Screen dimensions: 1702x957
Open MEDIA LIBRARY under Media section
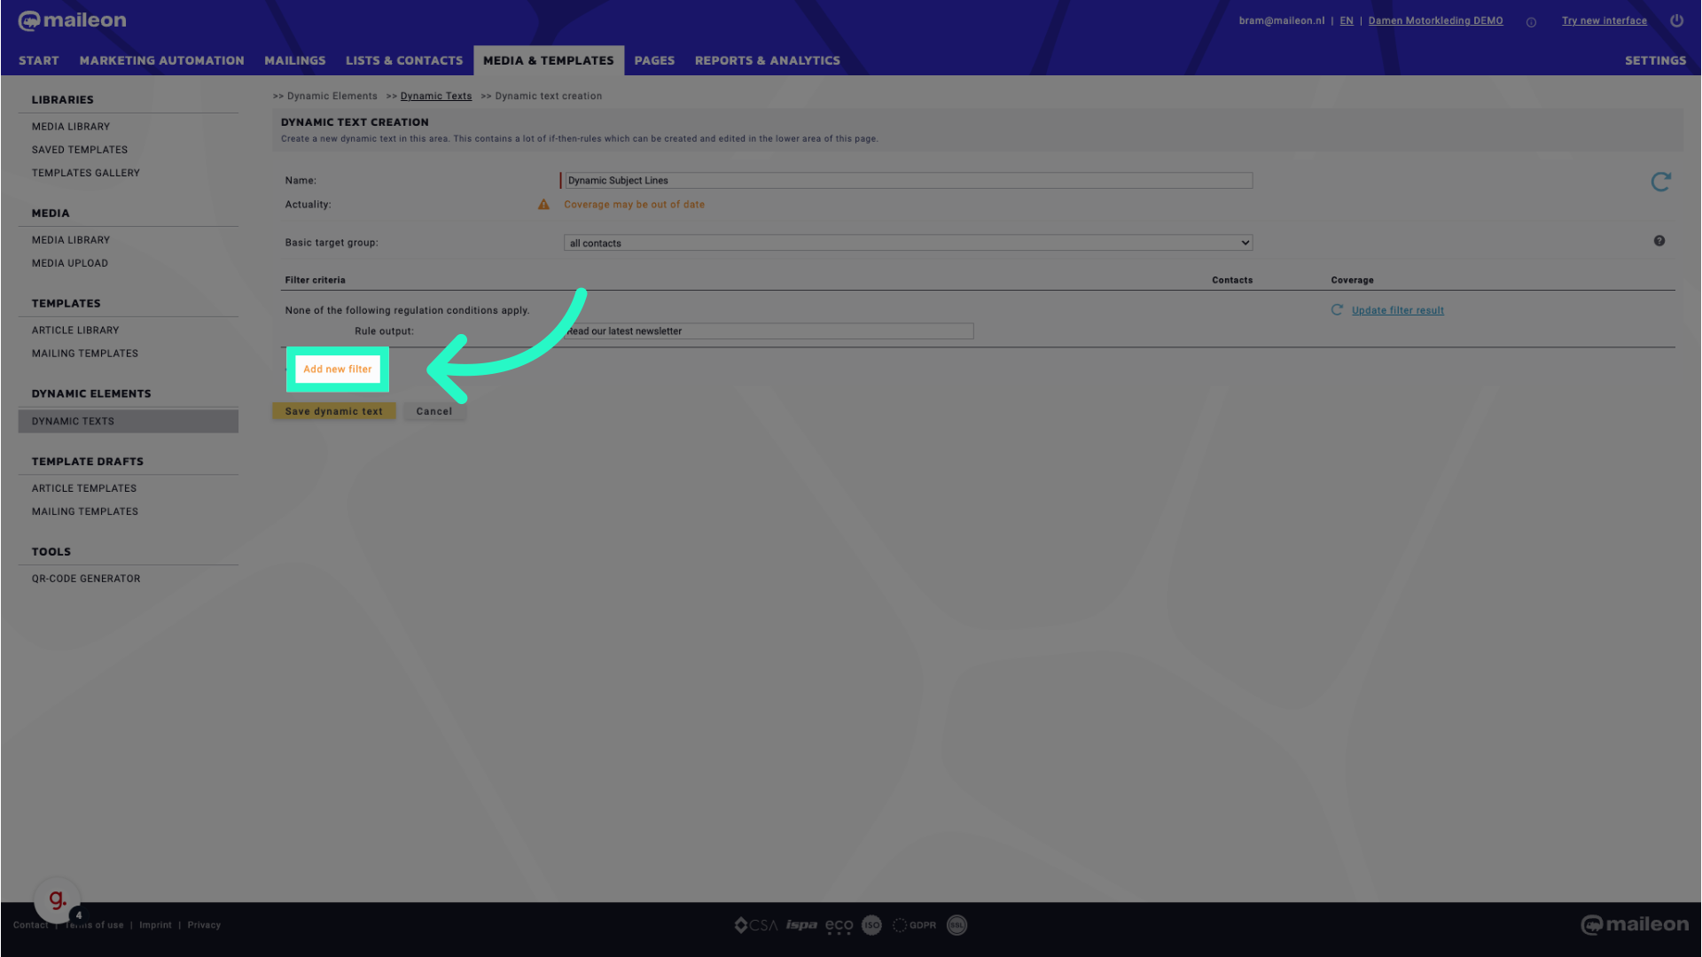pyautogui.click(x=71, y=240)
